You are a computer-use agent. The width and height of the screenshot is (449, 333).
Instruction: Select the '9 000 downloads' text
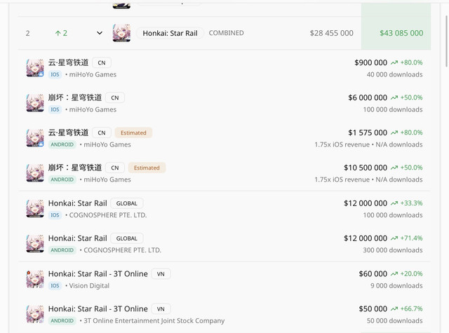pos(396,286)
